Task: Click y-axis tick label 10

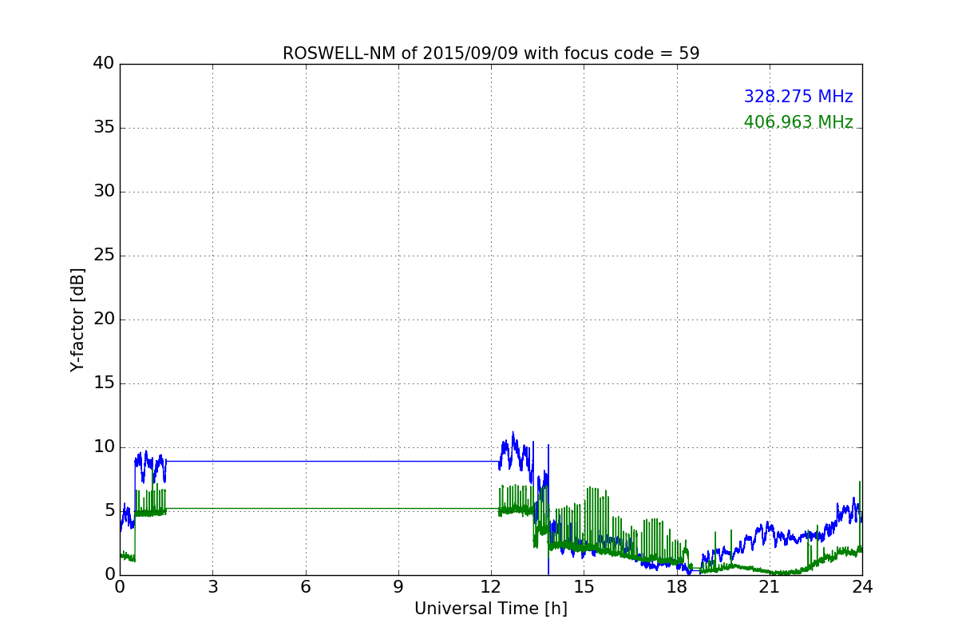Action: (x=104, y=447)
